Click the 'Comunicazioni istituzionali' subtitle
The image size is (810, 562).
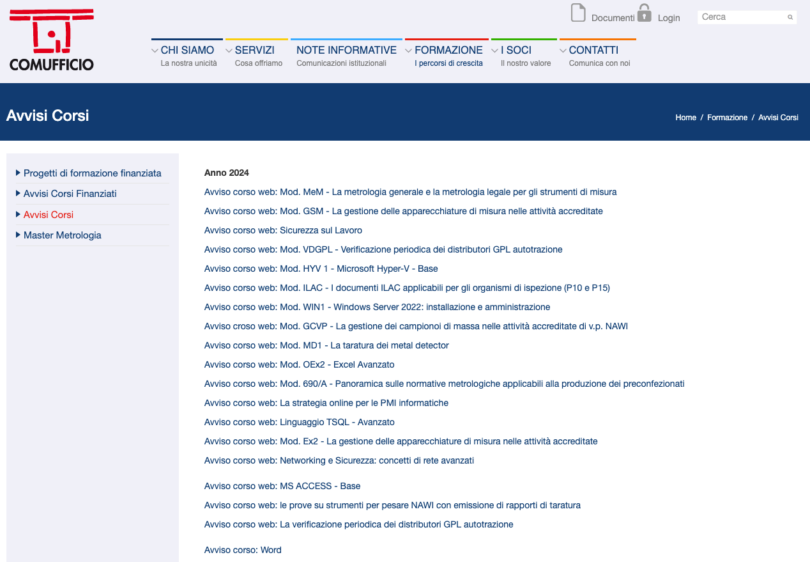pos(342,63)
